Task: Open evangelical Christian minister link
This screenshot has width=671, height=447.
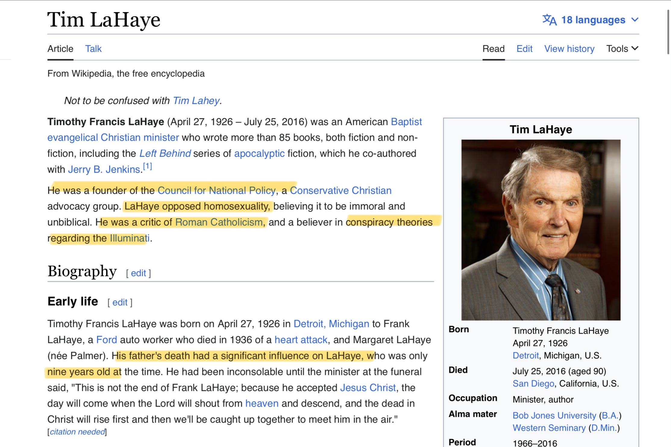Action: (x=113, y=137)
